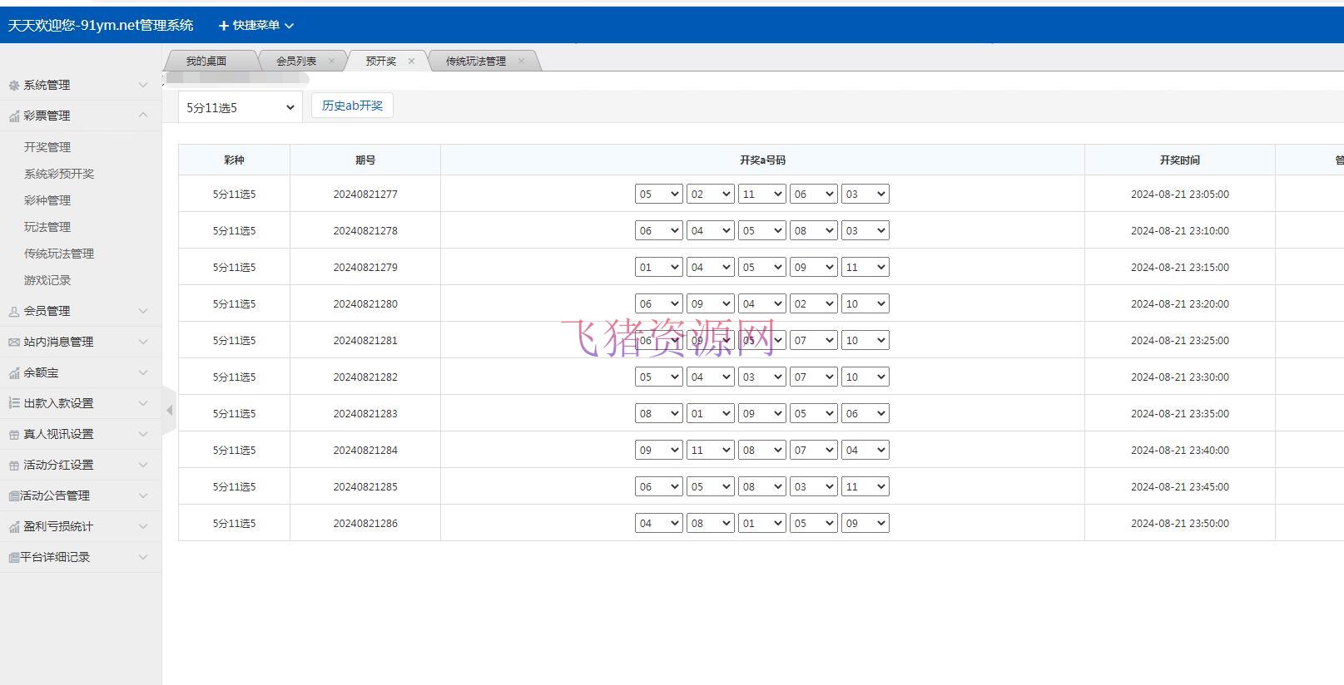The height and width of the screenshot is (685, 1344).
Task: Close the 会员列表 tab
Action: point(331,61)
